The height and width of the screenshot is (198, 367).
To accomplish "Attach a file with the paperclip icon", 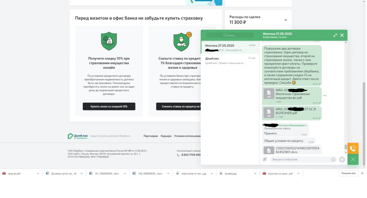I will [x=264, y=159].
